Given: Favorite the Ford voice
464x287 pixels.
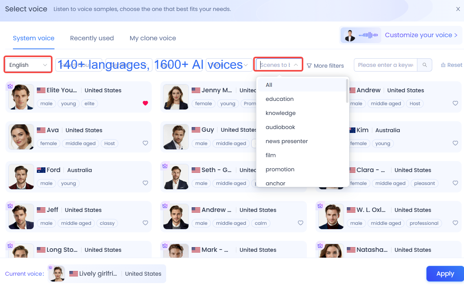Looking at the screenshot, I should 145,183.
